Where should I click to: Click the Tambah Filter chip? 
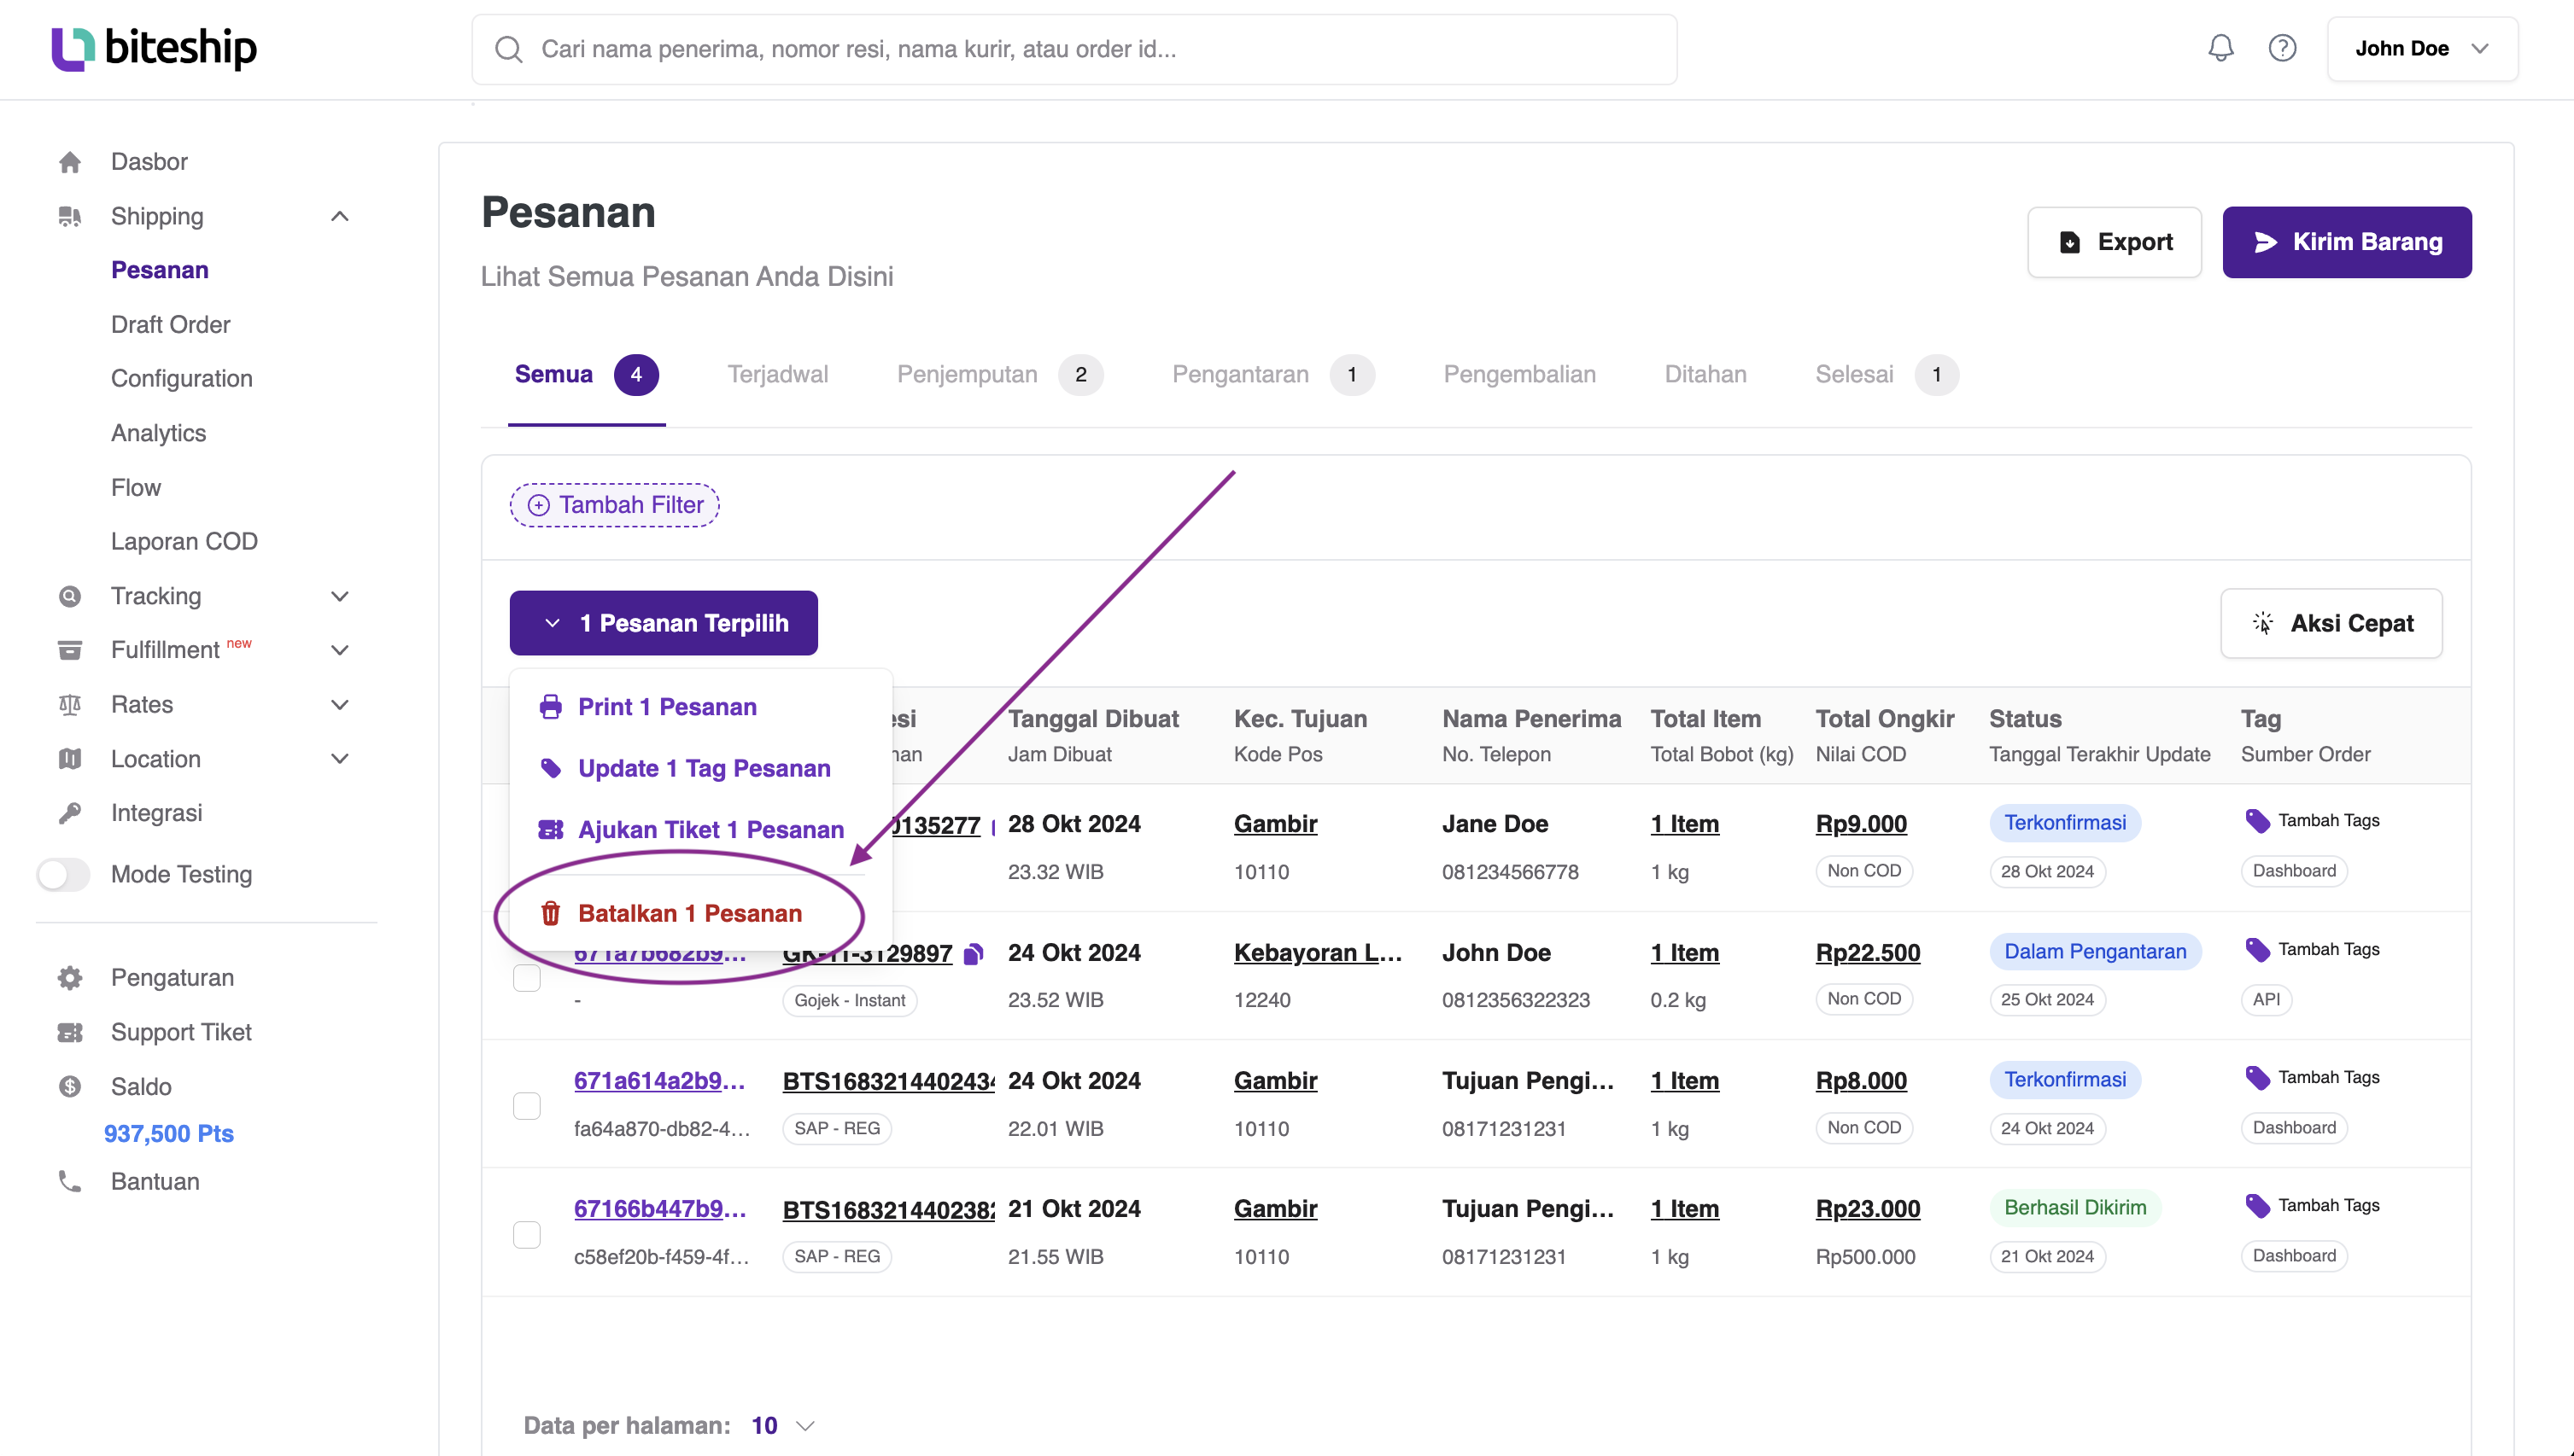tap(614, 505)
